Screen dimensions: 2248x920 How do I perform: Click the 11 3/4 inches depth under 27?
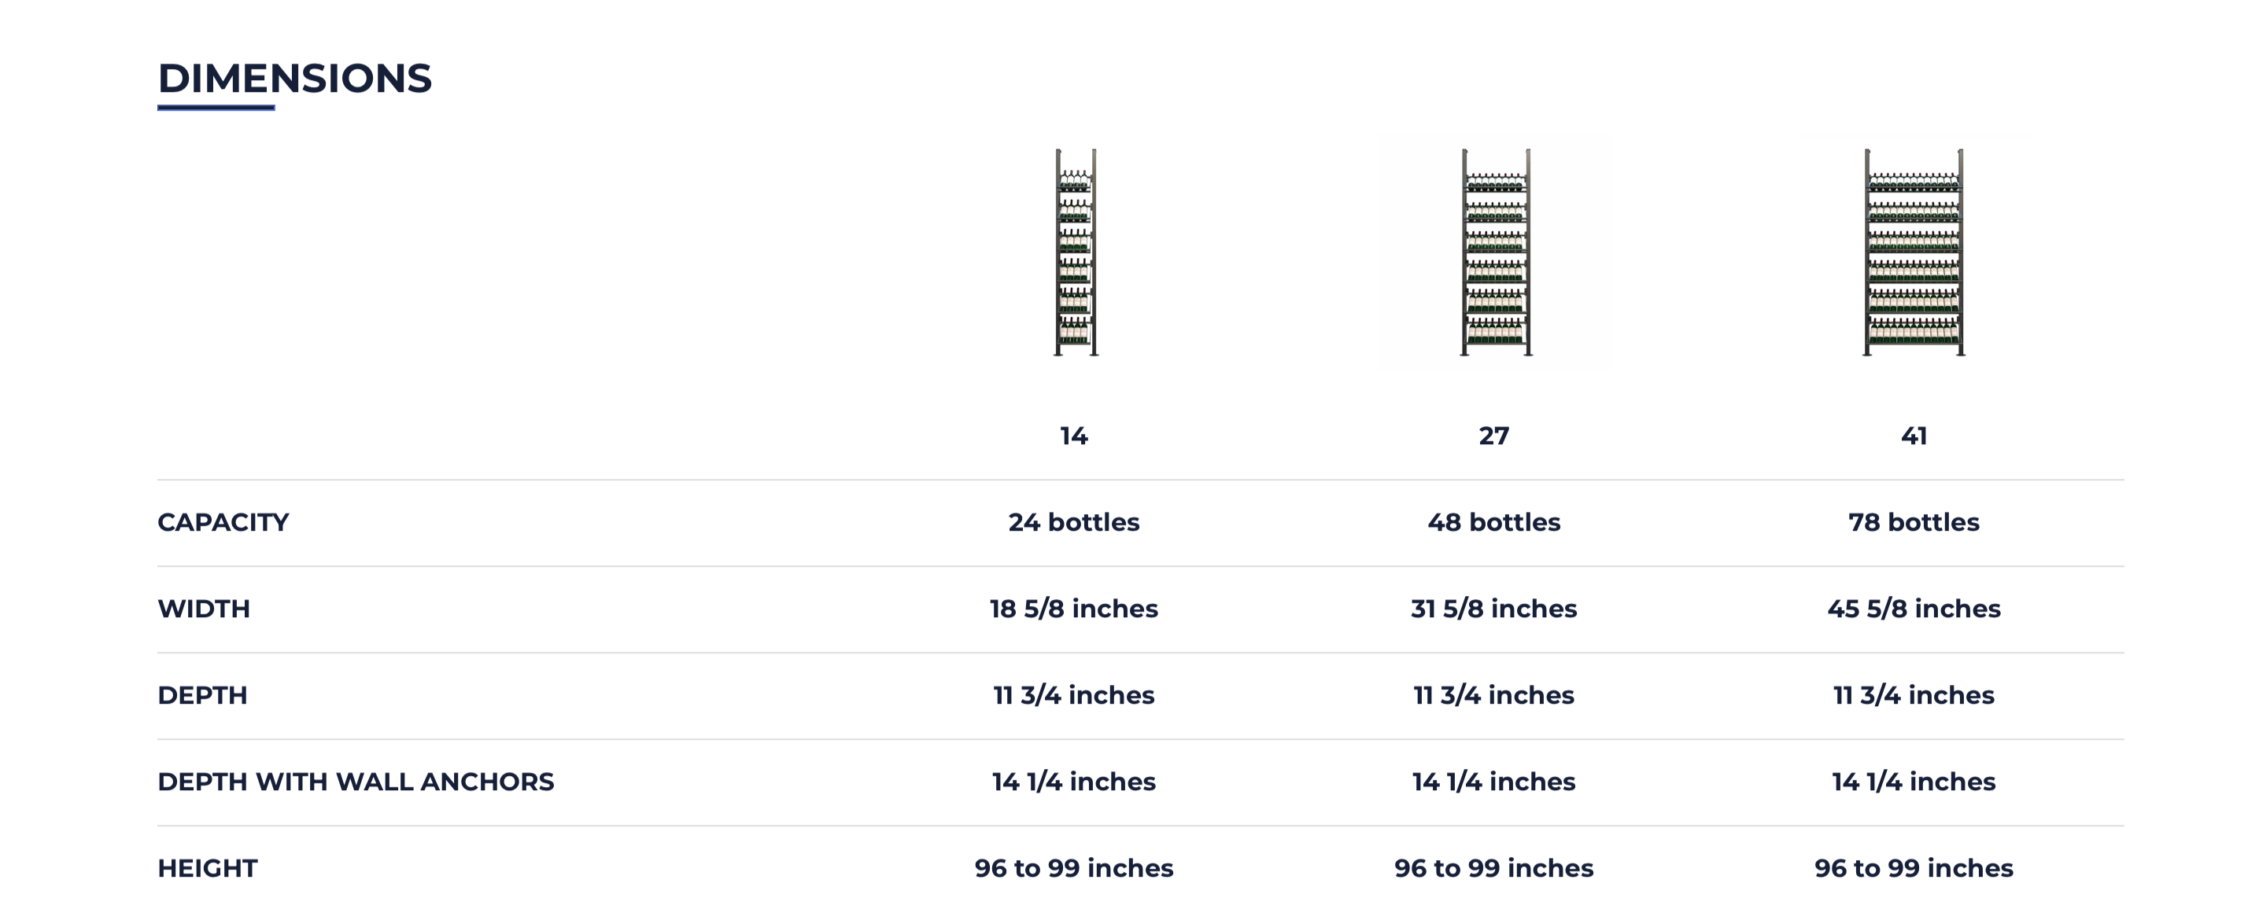pyautogui.click(x=1494, y=695)
